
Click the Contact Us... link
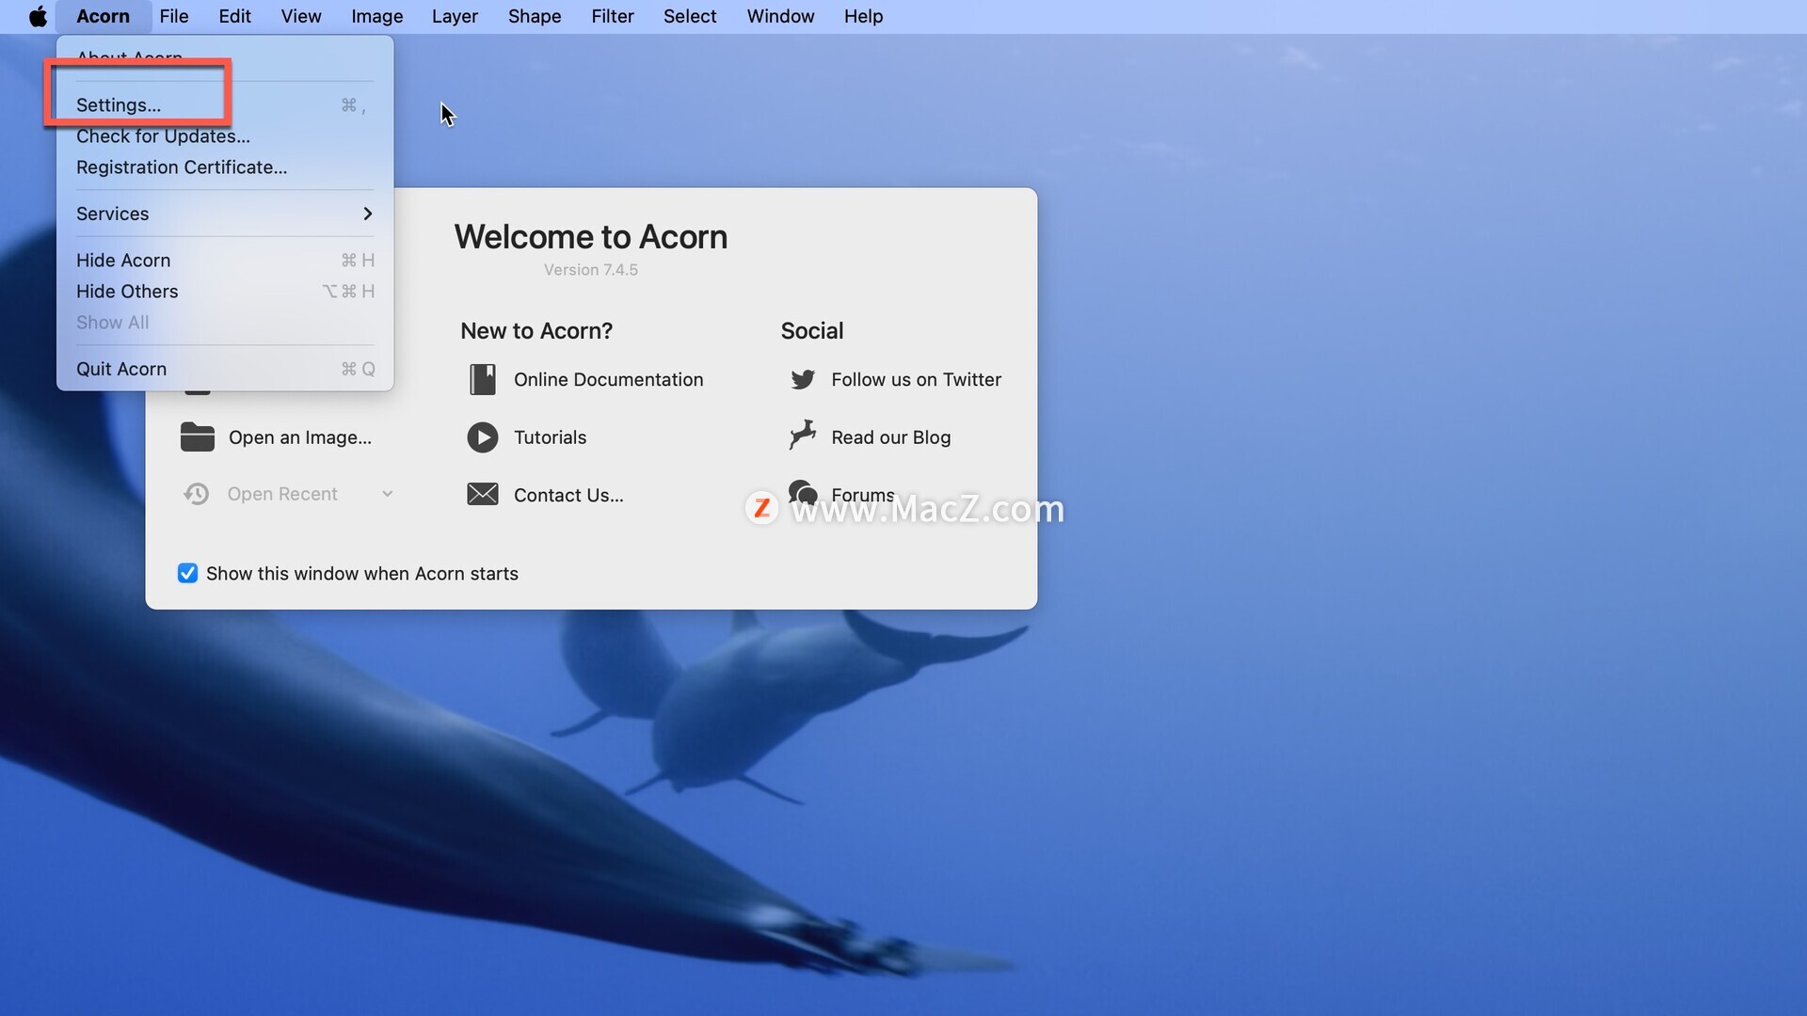coord(568,495)
